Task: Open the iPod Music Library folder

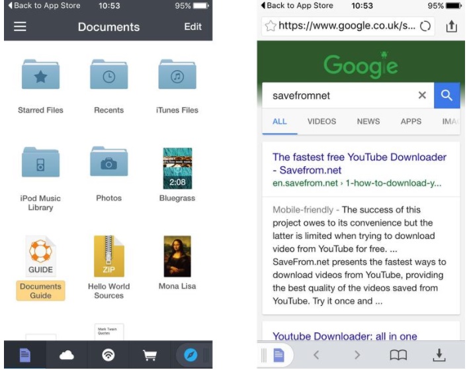Action: coord(40,162)
